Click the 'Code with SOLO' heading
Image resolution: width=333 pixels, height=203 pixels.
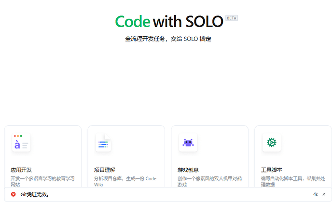coord(169,21)
